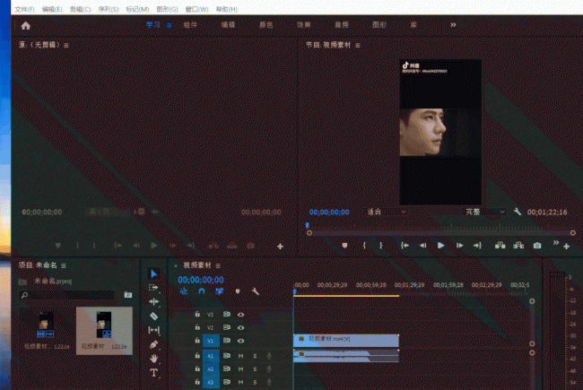Open the Sequence menu

tap(109, 9)
